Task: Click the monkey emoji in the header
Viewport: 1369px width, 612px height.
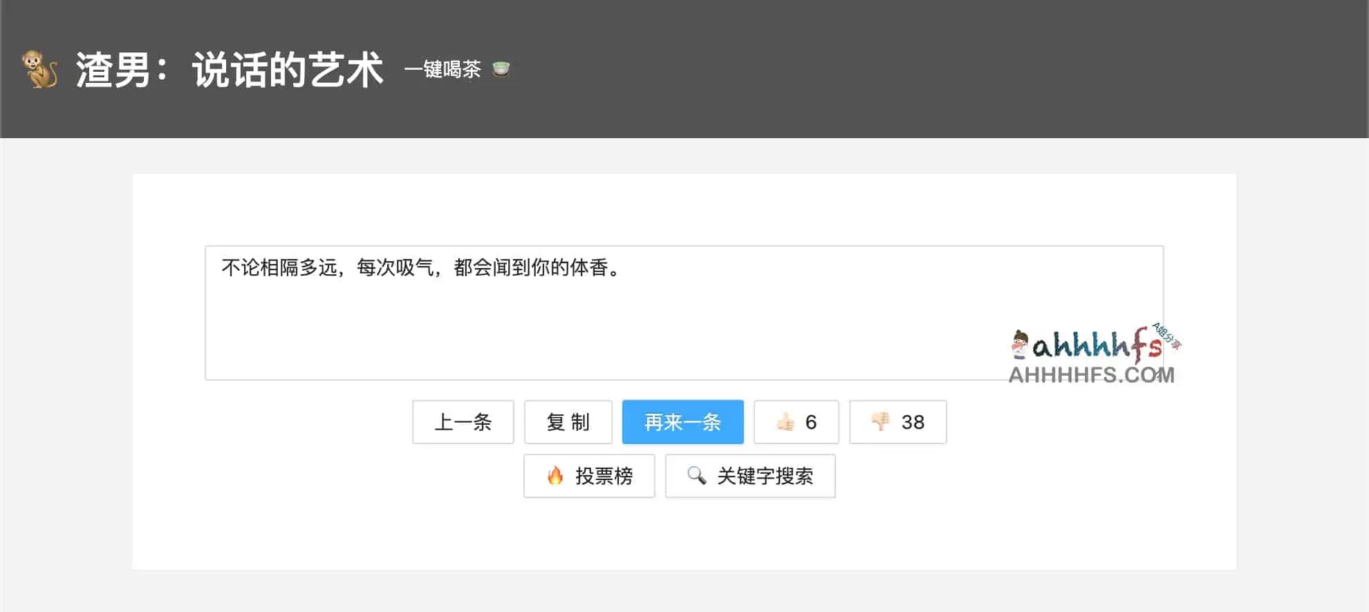Action: pos(38,69)
